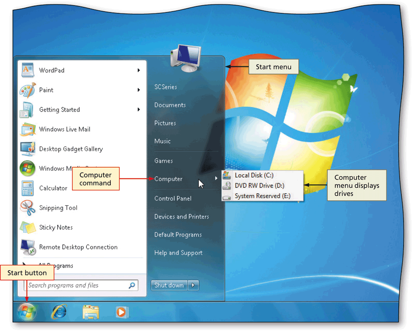Select Local Disk (C:) text in submenu
The image size is (413, 331).
[x=254, y=175]
